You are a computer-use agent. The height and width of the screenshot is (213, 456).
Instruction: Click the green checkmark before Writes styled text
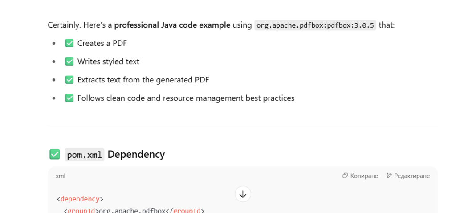(x=69, y=61)
